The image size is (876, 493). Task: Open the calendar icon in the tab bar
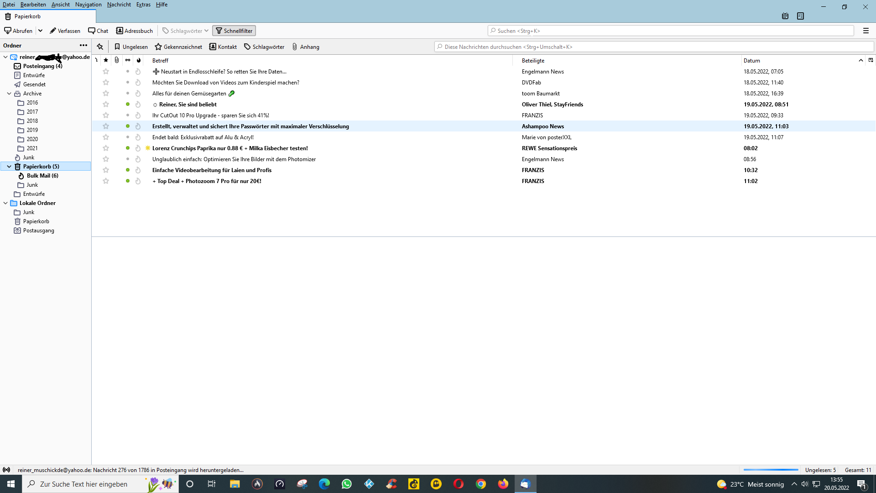click(785, 16)
